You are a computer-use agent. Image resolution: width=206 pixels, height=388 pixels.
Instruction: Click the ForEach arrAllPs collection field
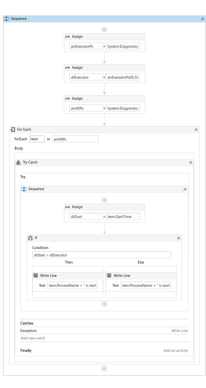point(75,139)
